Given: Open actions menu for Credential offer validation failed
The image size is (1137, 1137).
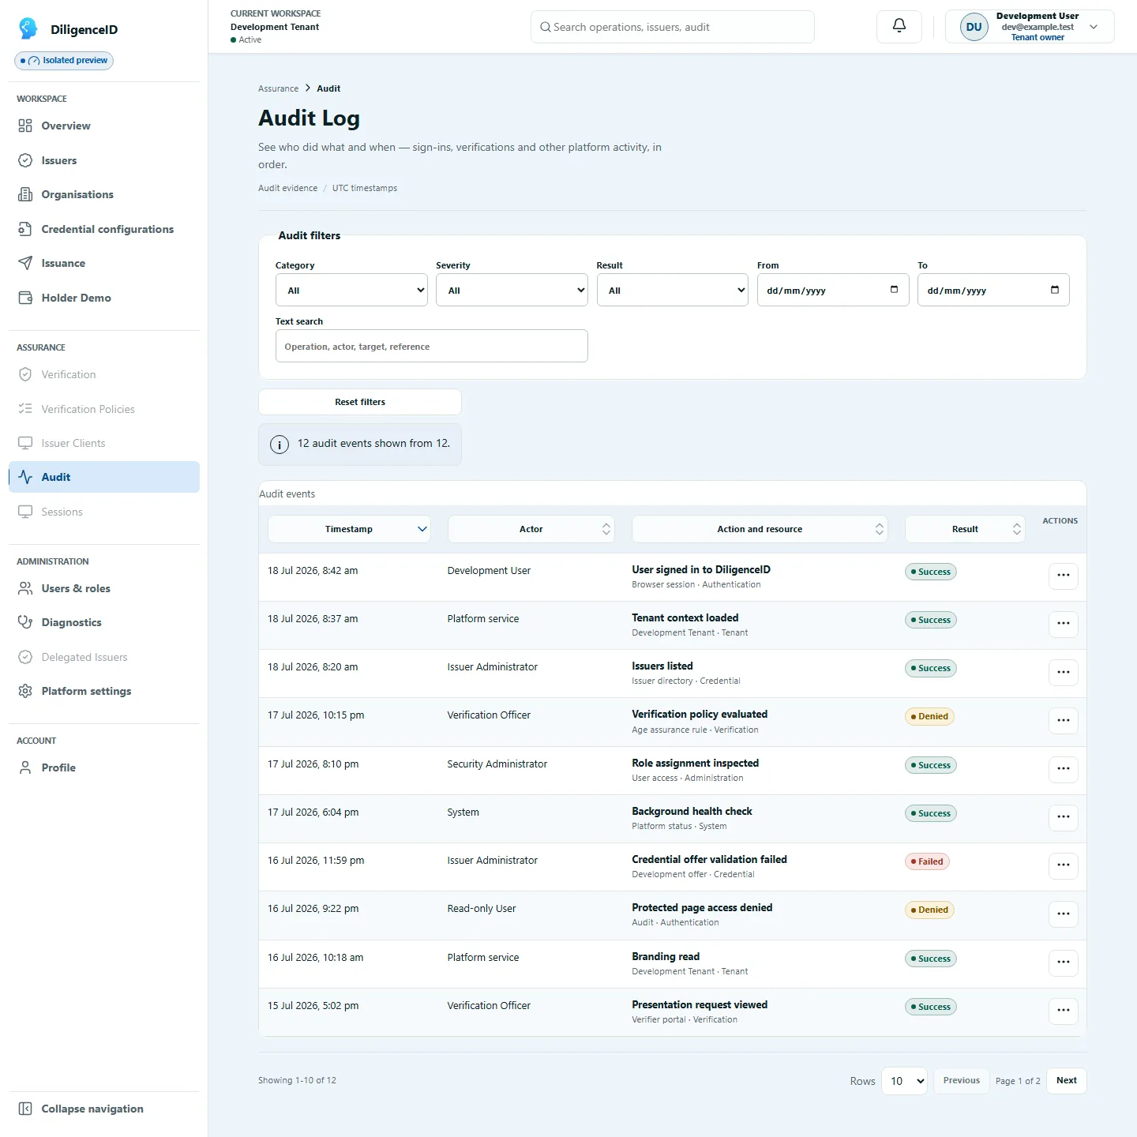Looking at the screenshot, I should click(1064, 865).
